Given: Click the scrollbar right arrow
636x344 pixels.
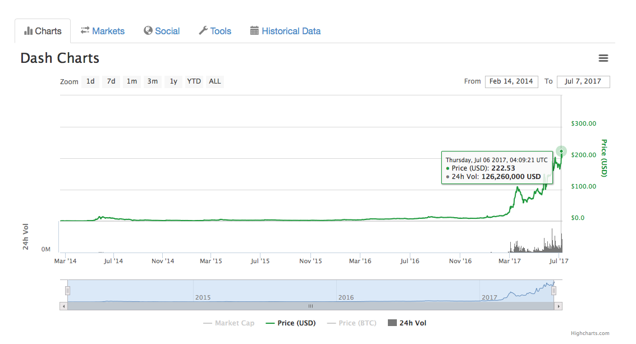Looking at the screenshot, I should pyautogui.click(x=558, y=306).
